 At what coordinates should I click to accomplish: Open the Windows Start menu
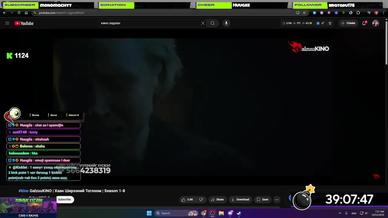149,213
